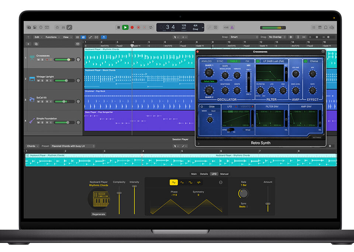354x252 pixels.
Task: Open the Flavored Chords preset dropdown
Action: [x=73, y=146]
